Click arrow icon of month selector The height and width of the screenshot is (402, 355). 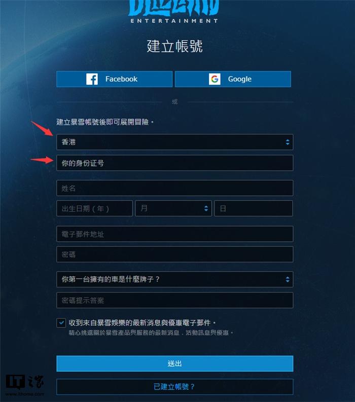[x=206, y=208]
